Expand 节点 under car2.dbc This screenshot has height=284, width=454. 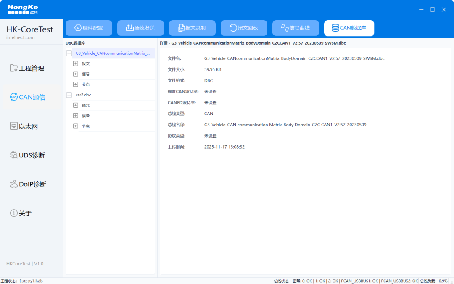76,126
